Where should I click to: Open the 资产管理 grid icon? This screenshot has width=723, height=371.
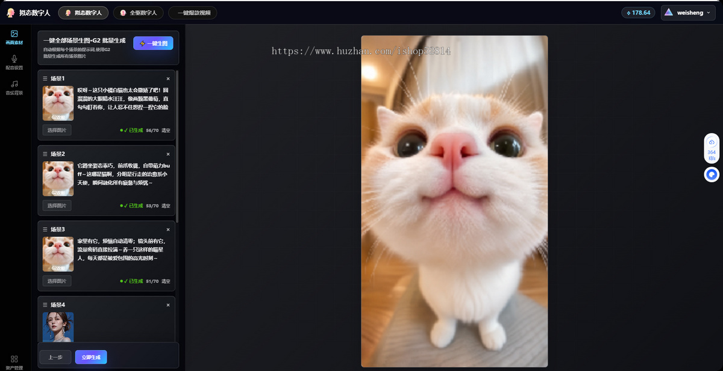point(14,359)
